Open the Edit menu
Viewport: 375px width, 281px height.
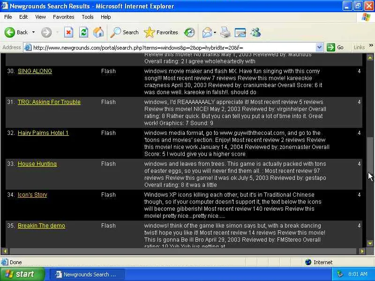(x=23, y=17)
